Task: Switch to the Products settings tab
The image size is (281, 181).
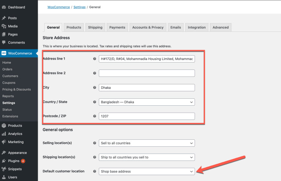Action: point(74,27)
